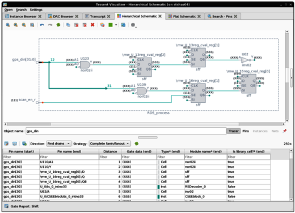Click the blue info panel toolbar icon
The image size is (295, 213).
123,25
